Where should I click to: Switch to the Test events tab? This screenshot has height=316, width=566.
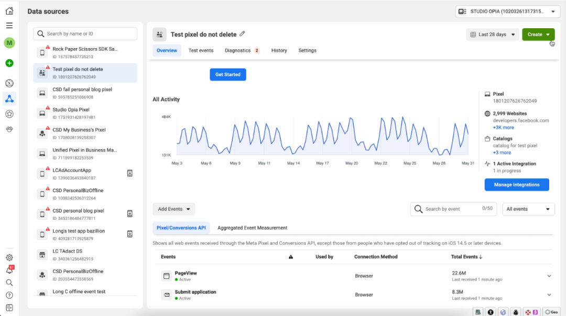[x=201, y=51]
